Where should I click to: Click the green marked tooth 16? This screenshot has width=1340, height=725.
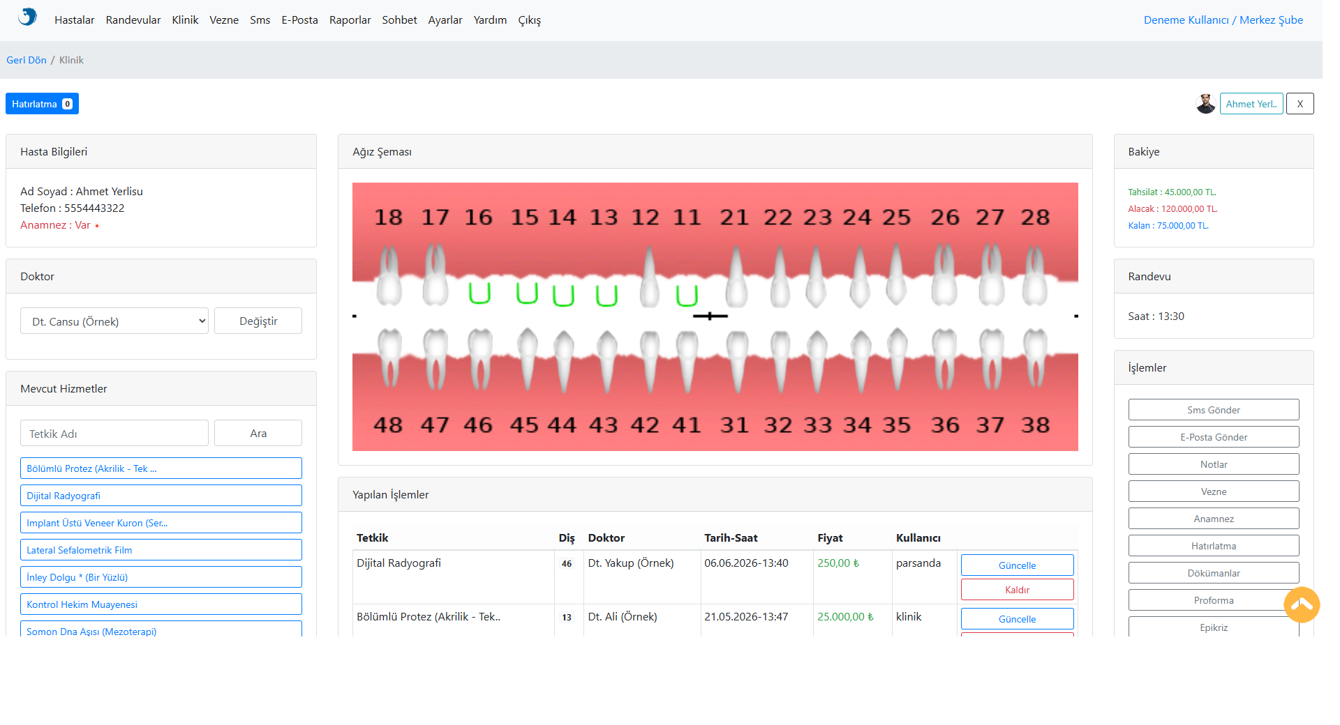[479, 293]
